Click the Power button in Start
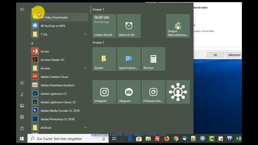This screenshot has height=145, width=258. click(22, 128)
